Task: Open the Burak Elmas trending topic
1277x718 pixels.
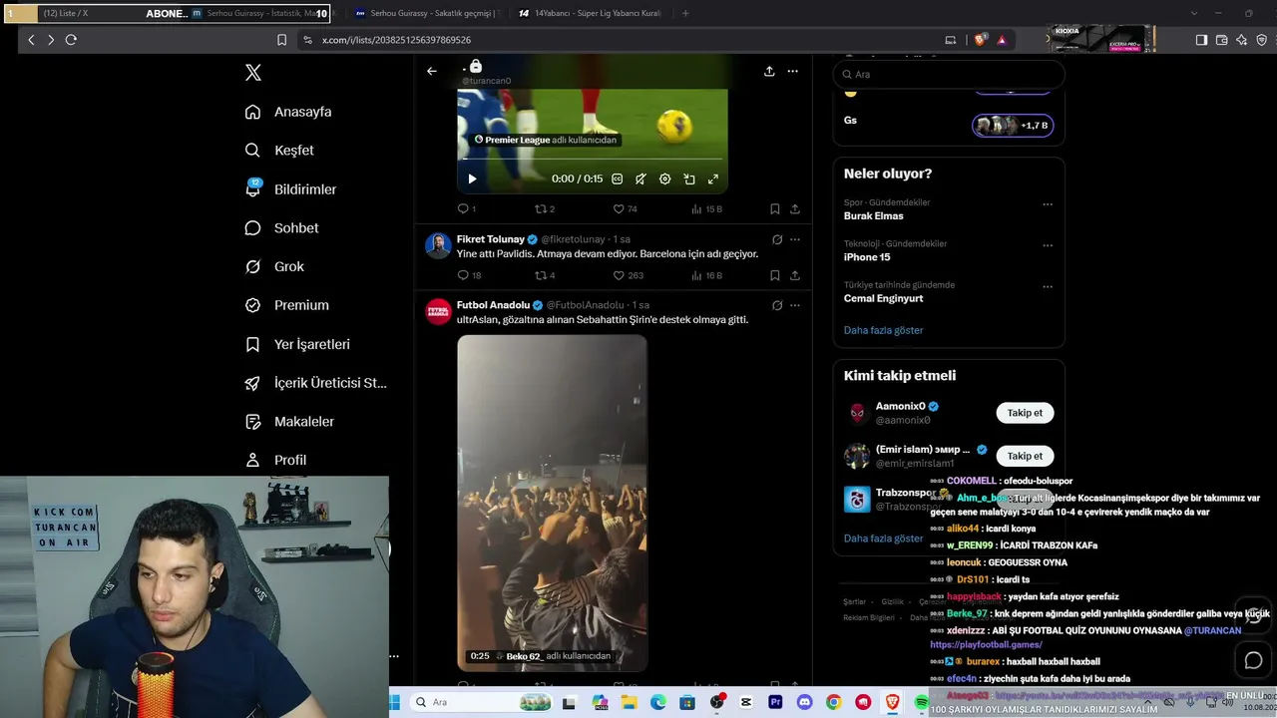Action: click(874, 216)
